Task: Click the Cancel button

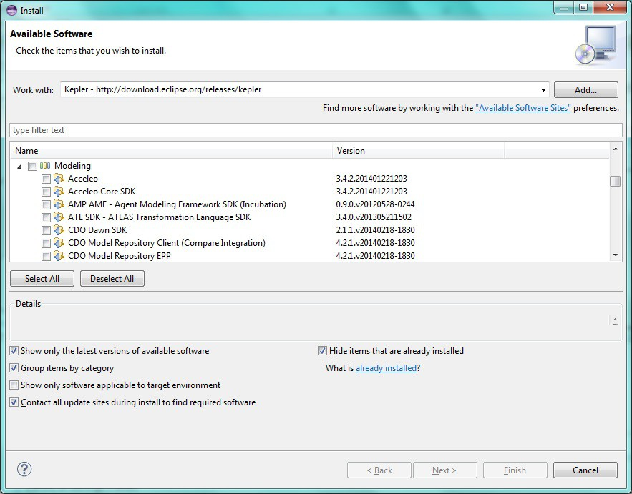Action: pos(585,470)
